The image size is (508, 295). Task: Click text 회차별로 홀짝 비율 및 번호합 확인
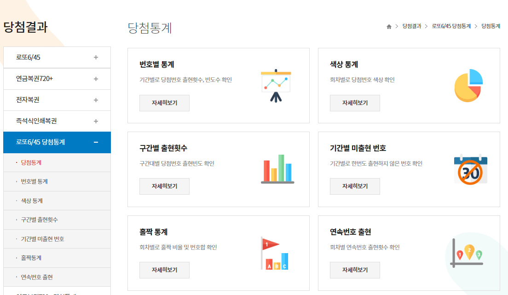[x=178, y=247]
